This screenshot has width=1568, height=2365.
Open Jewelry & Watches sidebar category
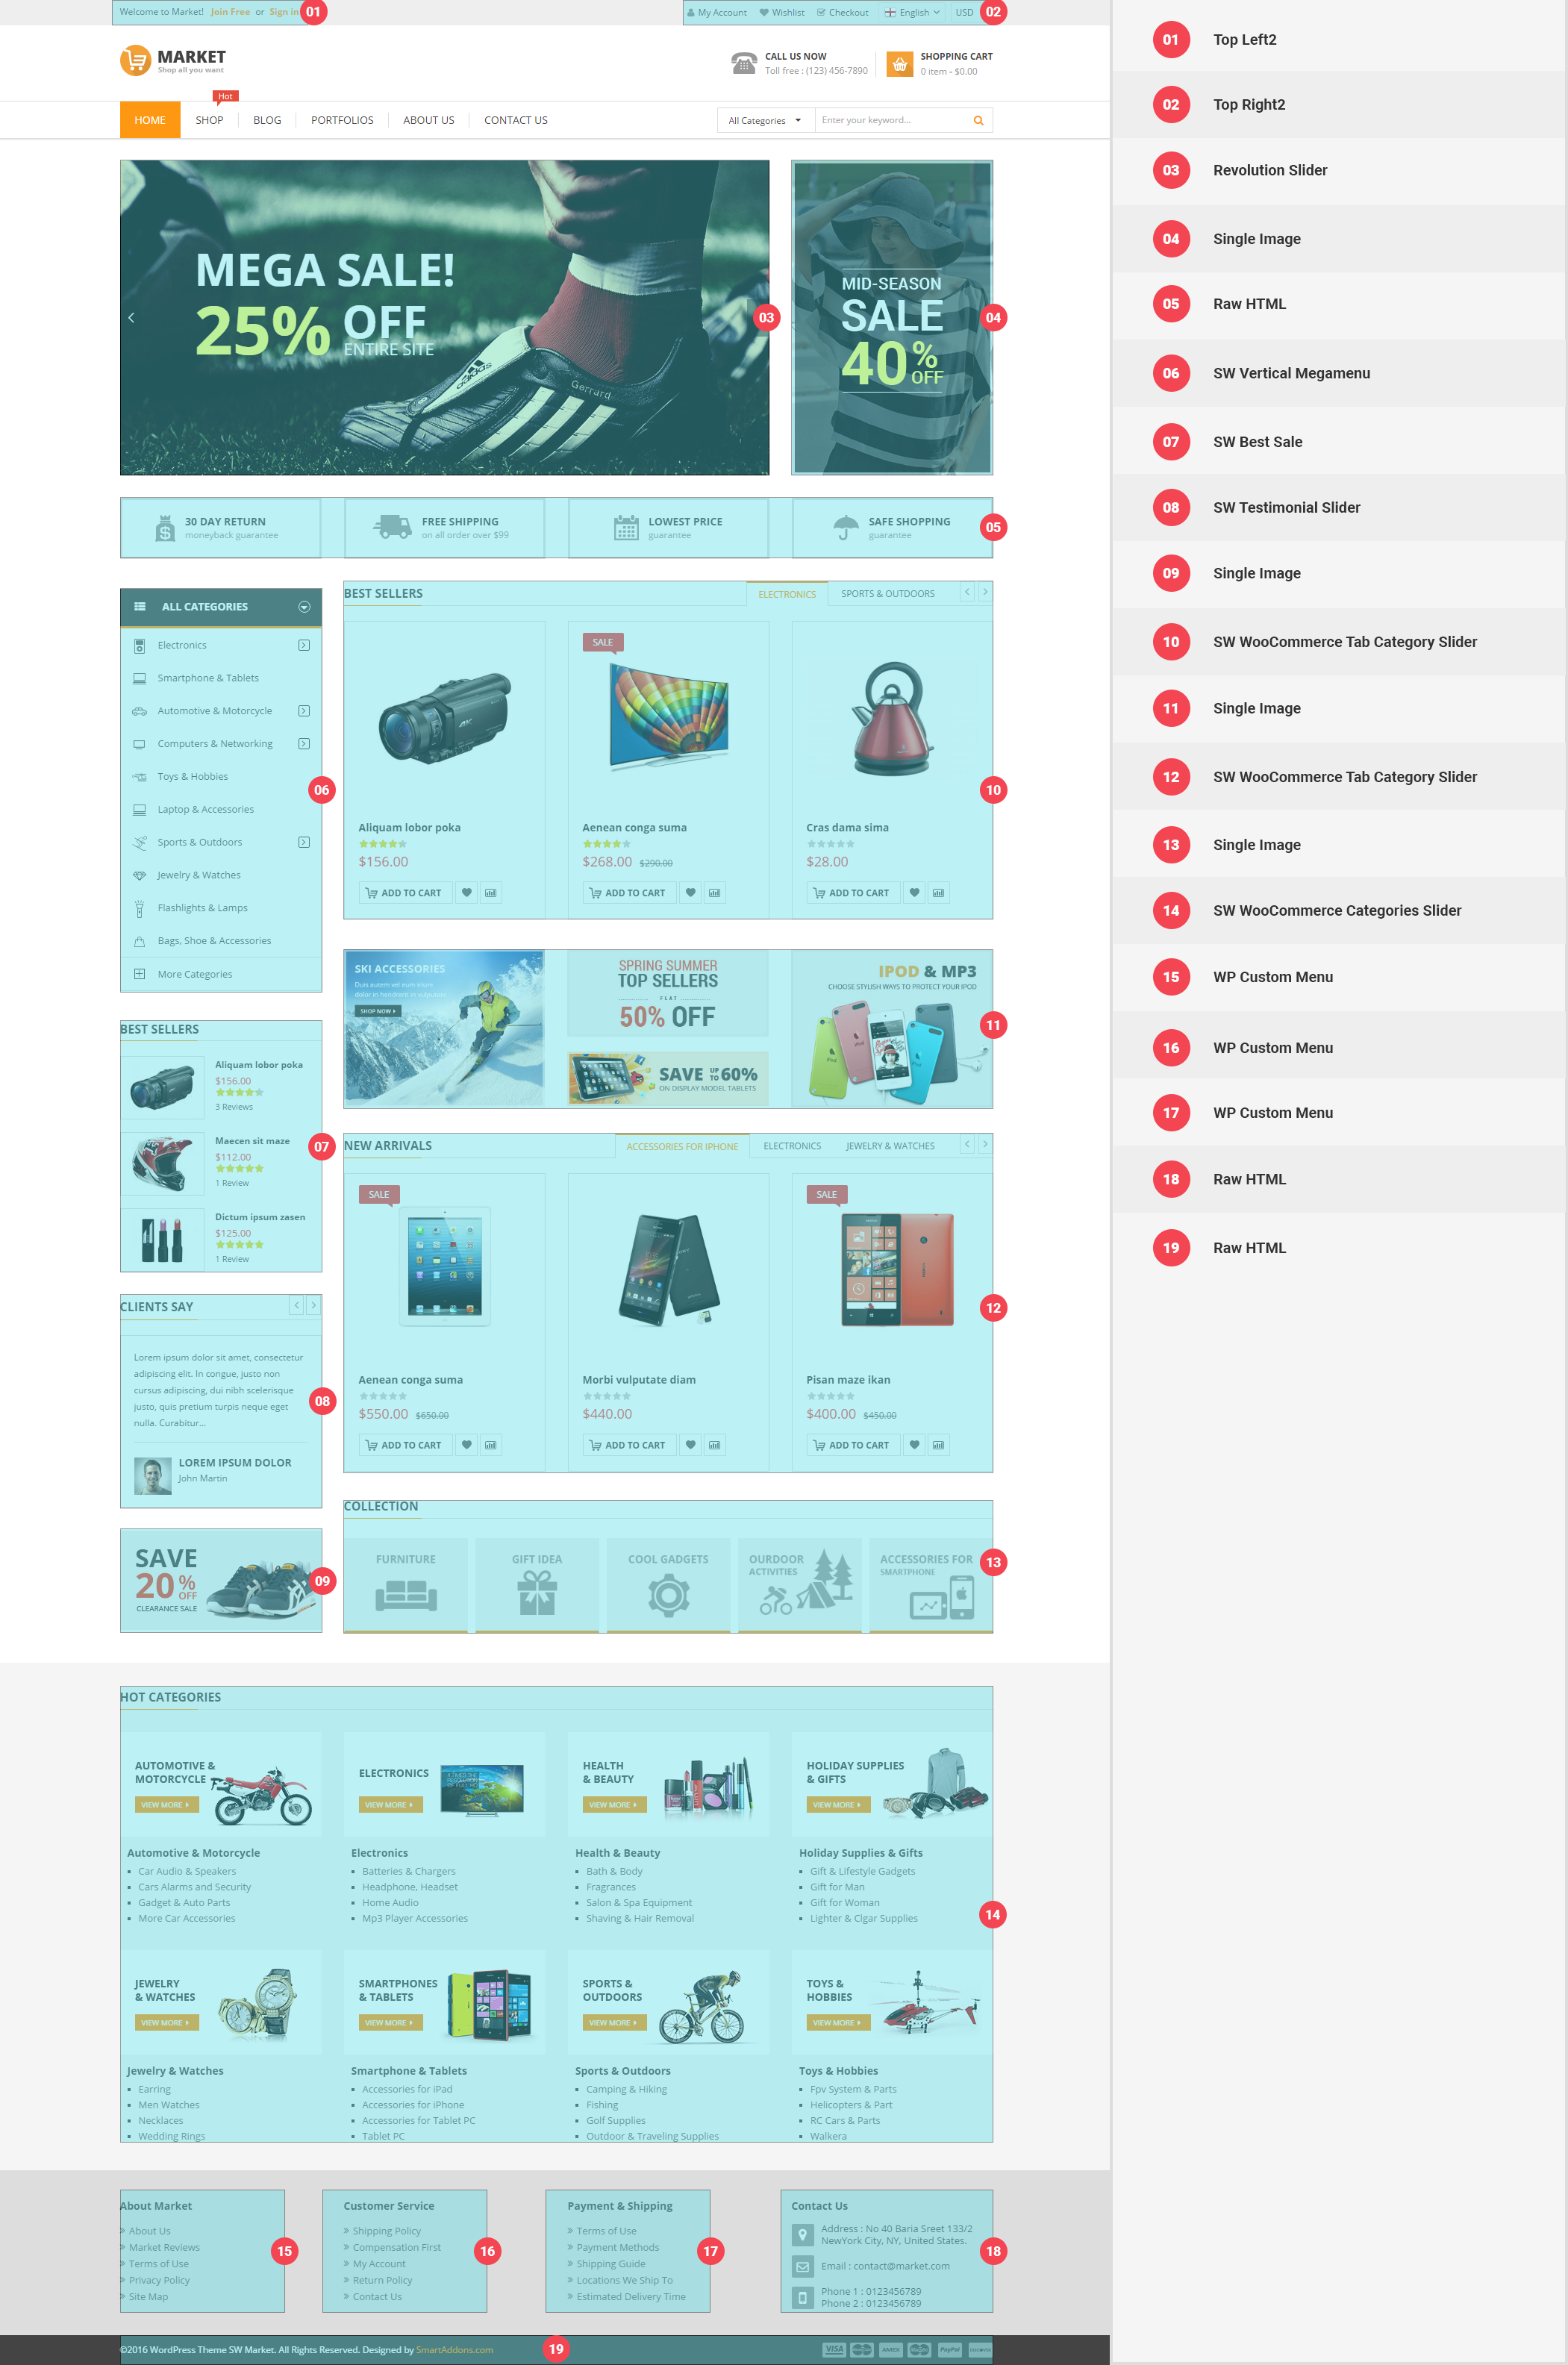coord(199,875)
